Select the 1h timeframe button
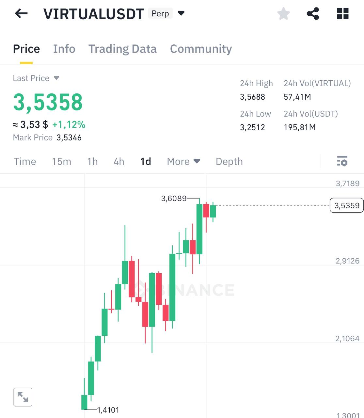Image resolution: width=364 pixels, height=418 pixels. click(x=92, y=161)
